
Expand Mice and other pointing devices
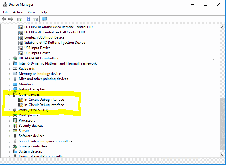9,79
